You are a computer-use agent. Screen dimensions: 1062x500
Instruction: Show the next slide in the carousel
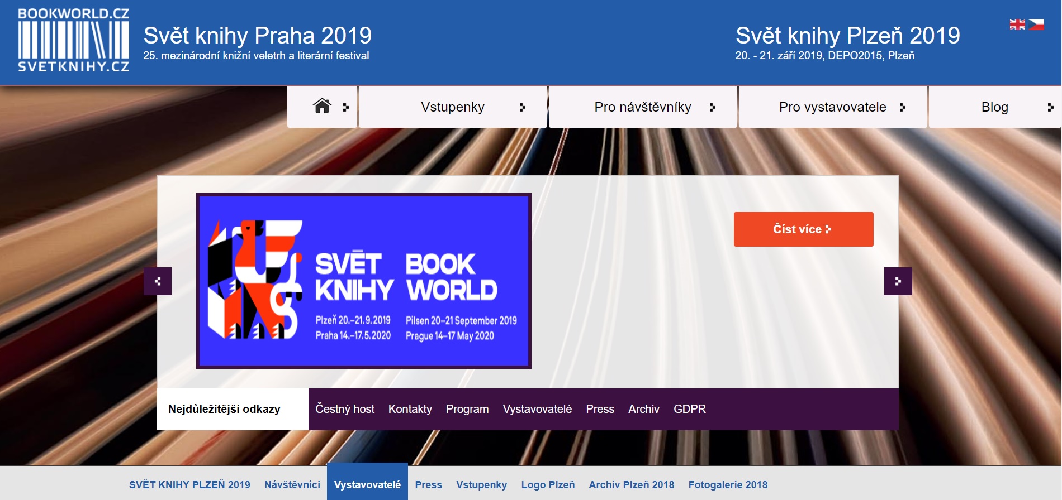[x=898, y=281]
